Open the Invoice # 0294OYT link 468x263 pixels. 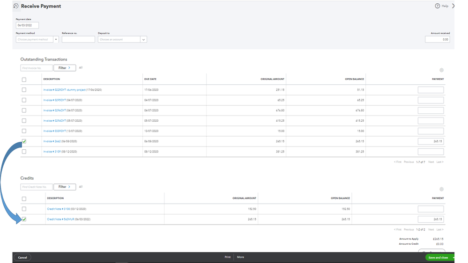tap(55, 121)
